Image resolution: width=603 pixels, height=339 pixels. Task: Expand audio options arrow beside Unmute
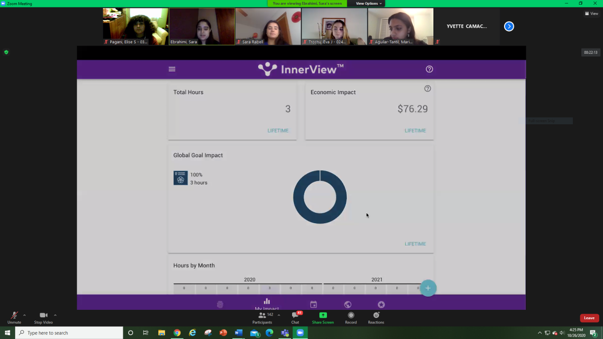pyautogui.click(x=24, y=315)
